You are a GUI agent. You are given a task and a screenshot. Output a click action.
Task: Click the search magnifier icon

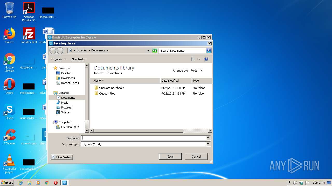point(209,51)
